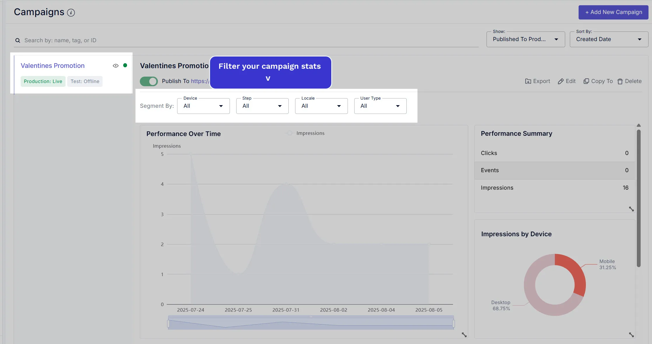Click the Delete trash icon
The width and height of the screenshot is (652, 344).
(x=620, y=81)
